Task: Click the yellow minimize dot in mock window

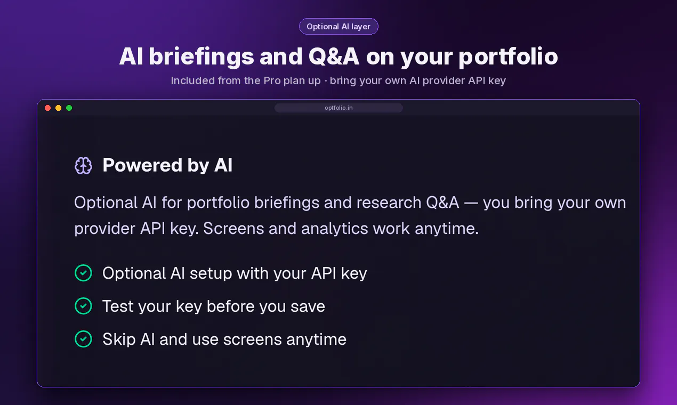Action: click(59, 108)
